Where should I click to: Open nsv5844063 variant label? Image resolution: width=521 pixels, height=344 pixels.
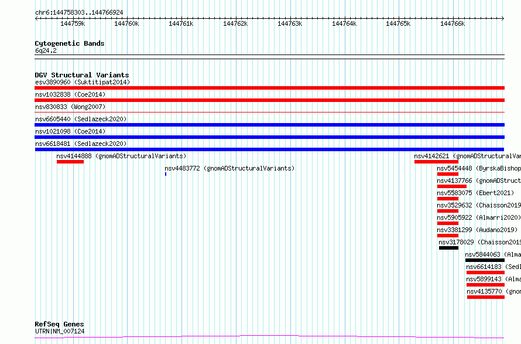[x=493, y=254]
